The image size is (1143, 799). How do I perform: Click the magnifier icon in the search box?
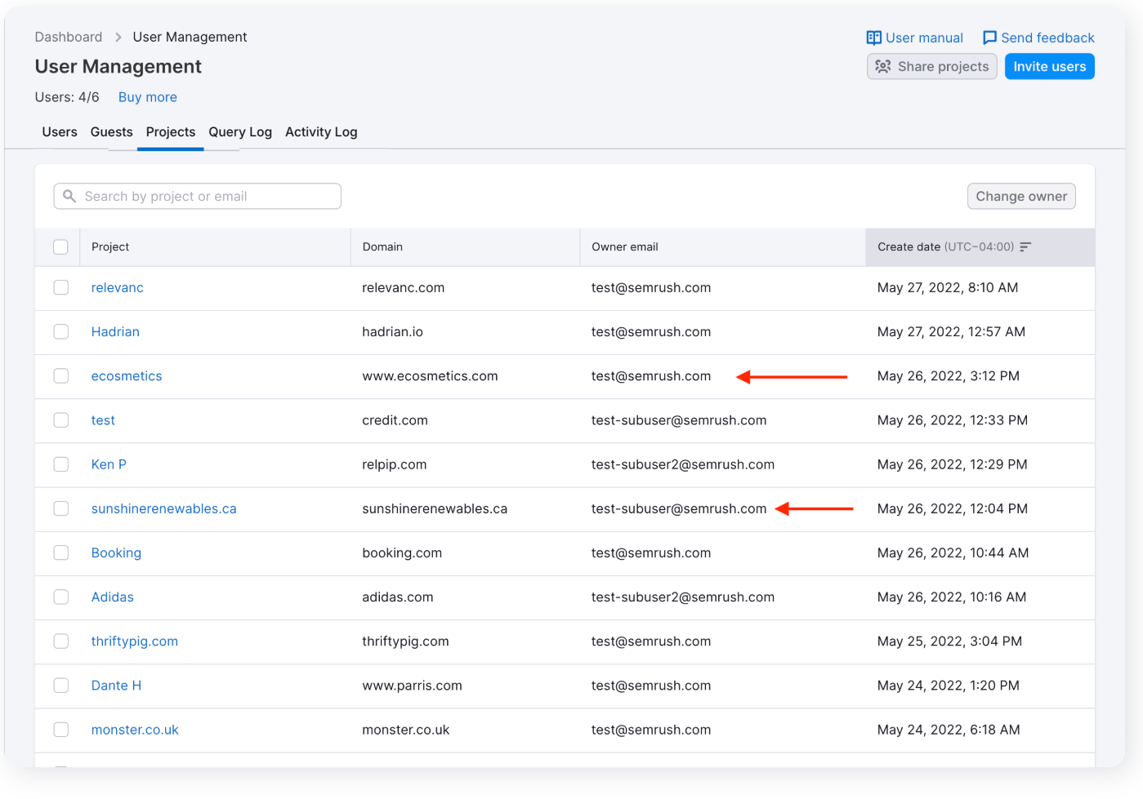click(69, 196)
